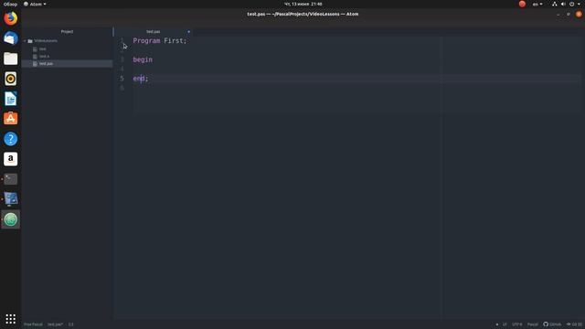Open the network status icon
The image size is (585, 329).
click(555, 4)
